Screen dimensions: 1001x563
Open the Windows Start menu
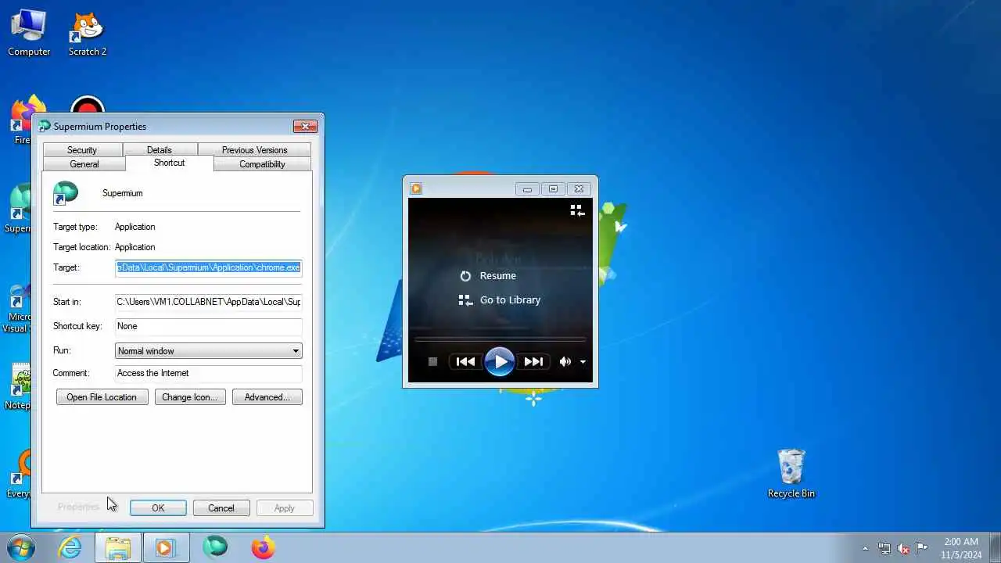pyautogui.click(x=20, y=547)
